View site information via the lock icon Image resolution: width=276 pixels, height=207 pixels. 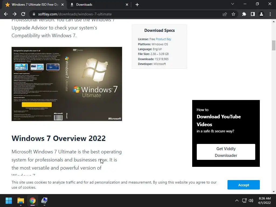pos(34,14)
